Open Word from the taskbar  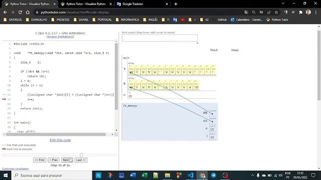coord(133,175)
